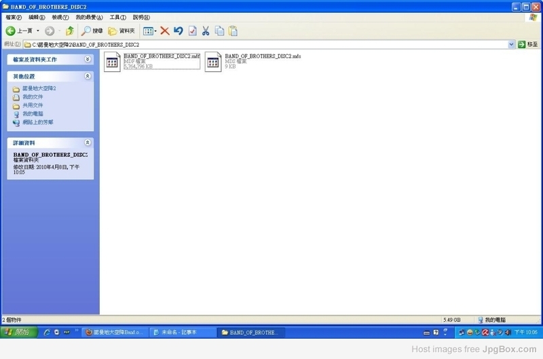The width and height of the screenshot is (543, 359).
Task: Launch Internet Explorer from quick launch
Action: tap(47, 333)
